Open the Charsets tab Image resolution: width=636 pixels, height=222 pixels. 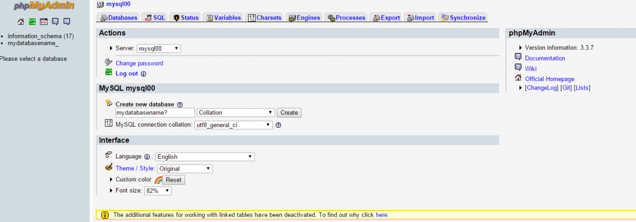(x=264, y=17)
